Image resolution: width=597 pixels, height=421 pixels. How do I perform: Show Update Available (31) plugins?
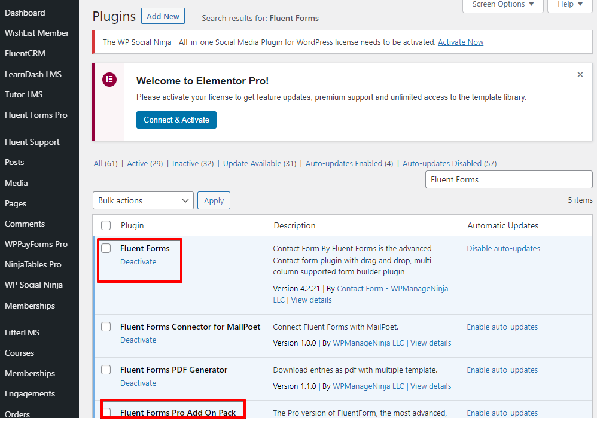coord(260,164)
